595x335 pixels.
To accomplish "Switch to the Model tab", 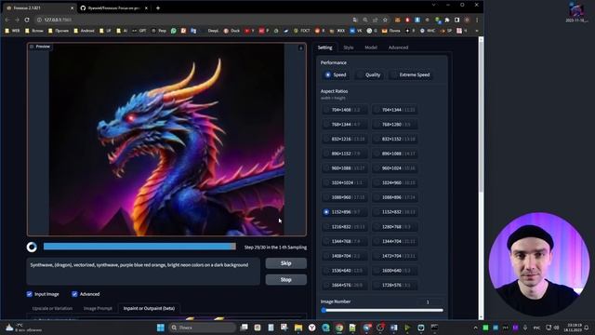I will click(371, 47).
